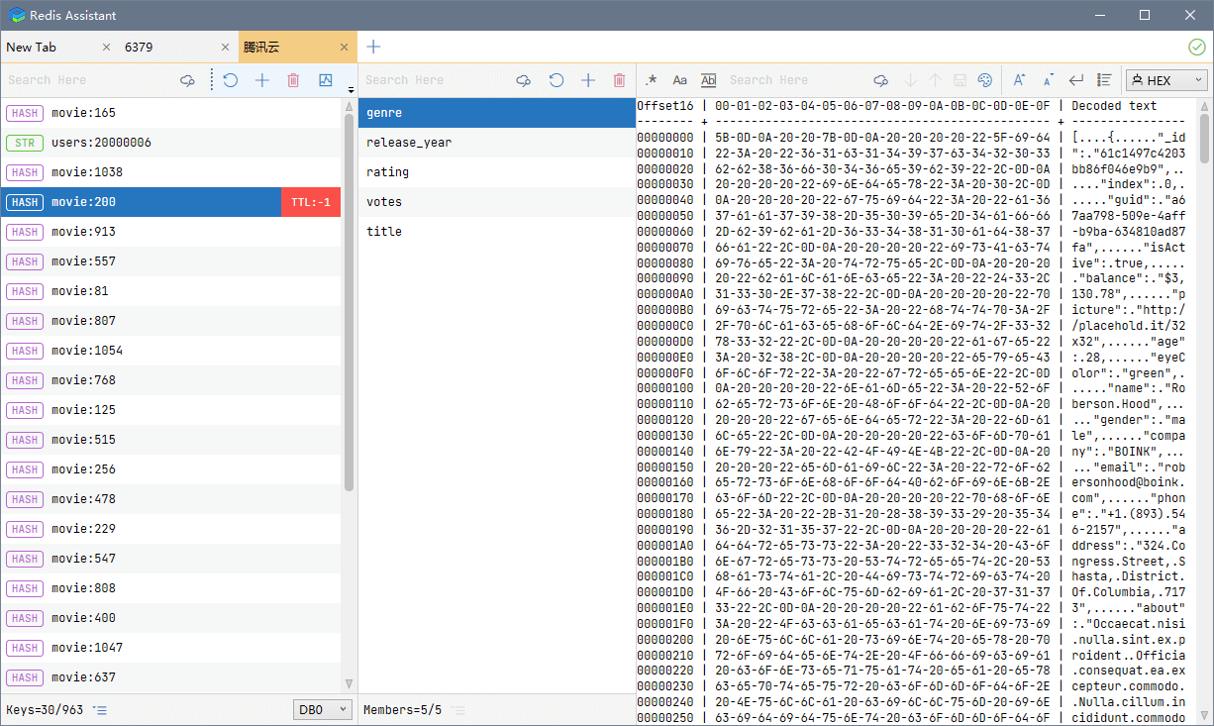Image resolution: width=1214 pixels, height=726 pixels.
Task: Decrease the value font size
Action: pos(1049,80)
